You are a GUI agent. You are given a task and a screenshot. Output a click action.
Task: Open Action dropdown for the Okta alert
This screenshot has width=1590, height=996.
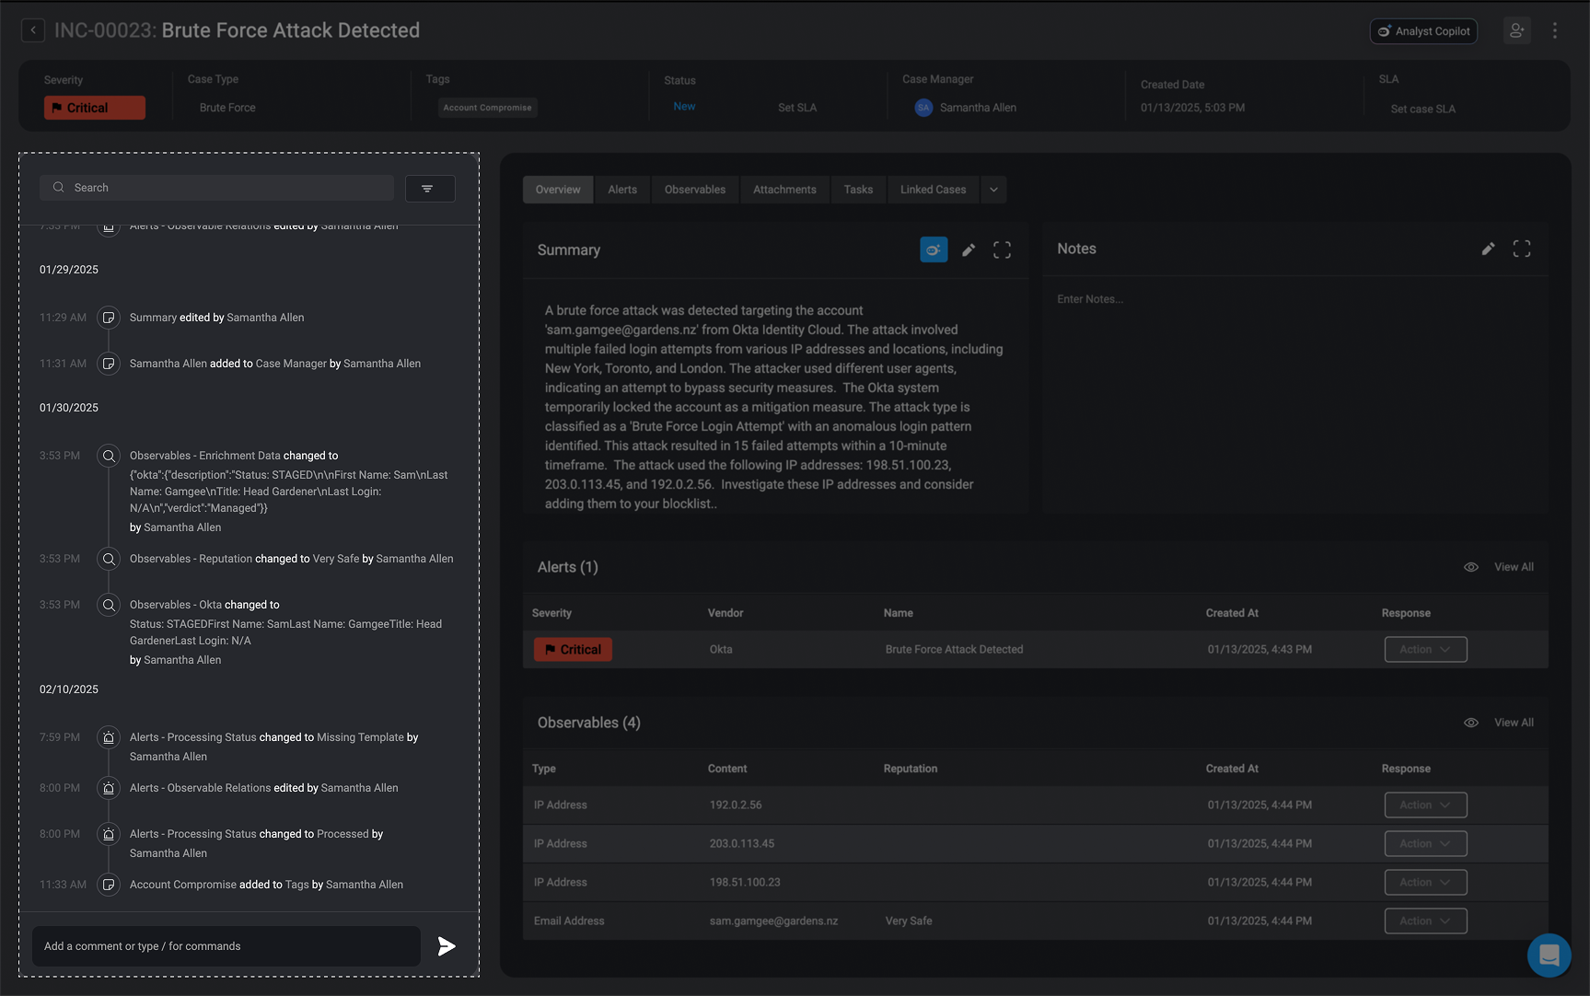coord(1425,649)
